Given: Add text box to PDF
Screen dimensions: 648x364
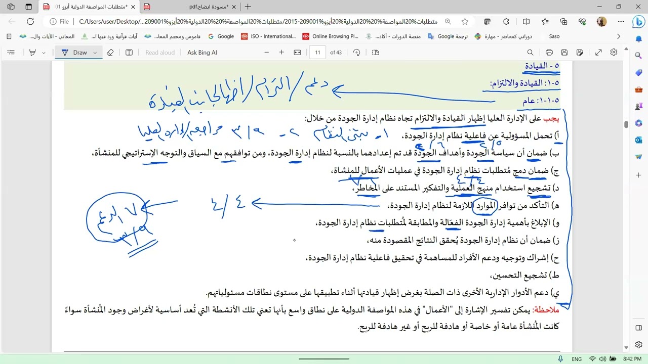Looking at the screenshot, I should [129, 53].
